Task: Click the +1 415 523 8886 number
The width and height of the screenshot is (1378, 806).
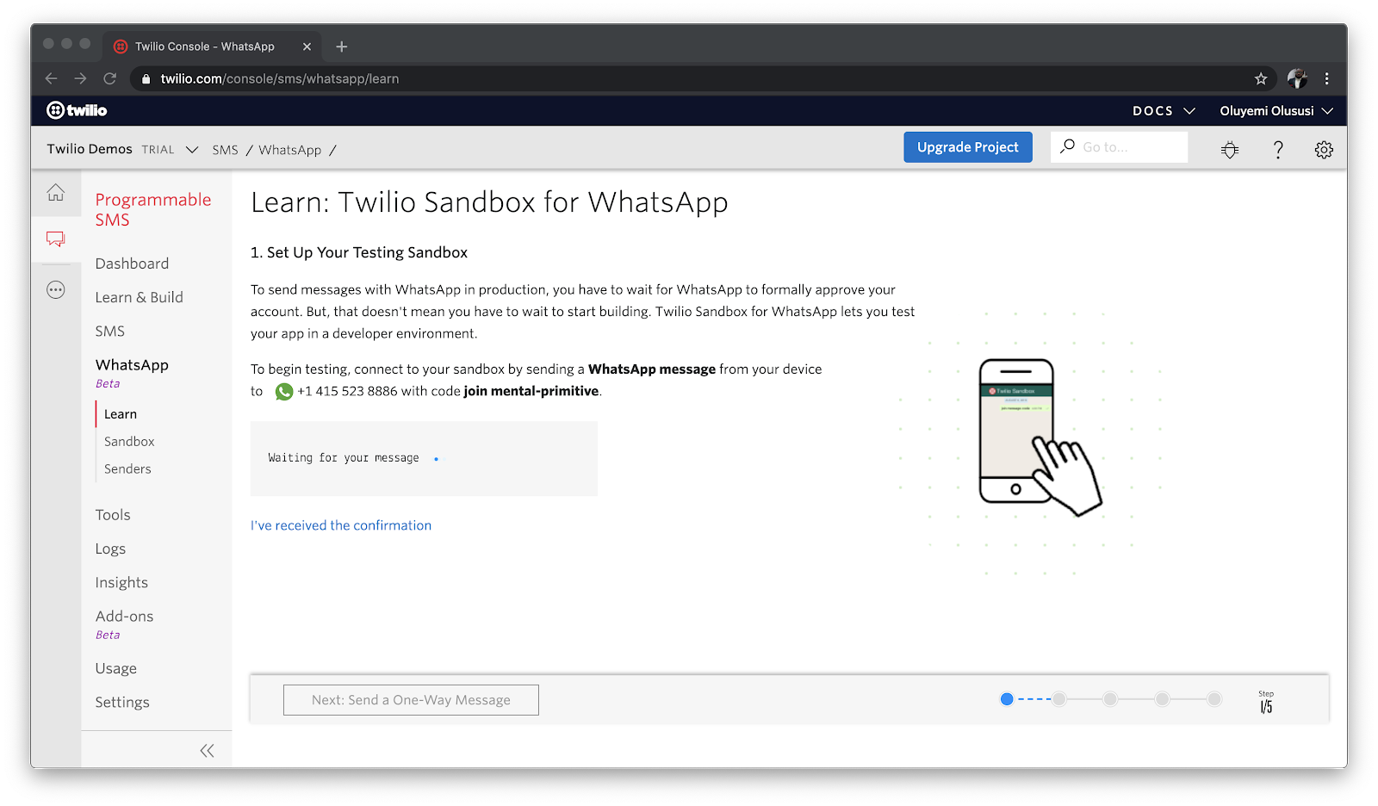Action: [347, 391]
